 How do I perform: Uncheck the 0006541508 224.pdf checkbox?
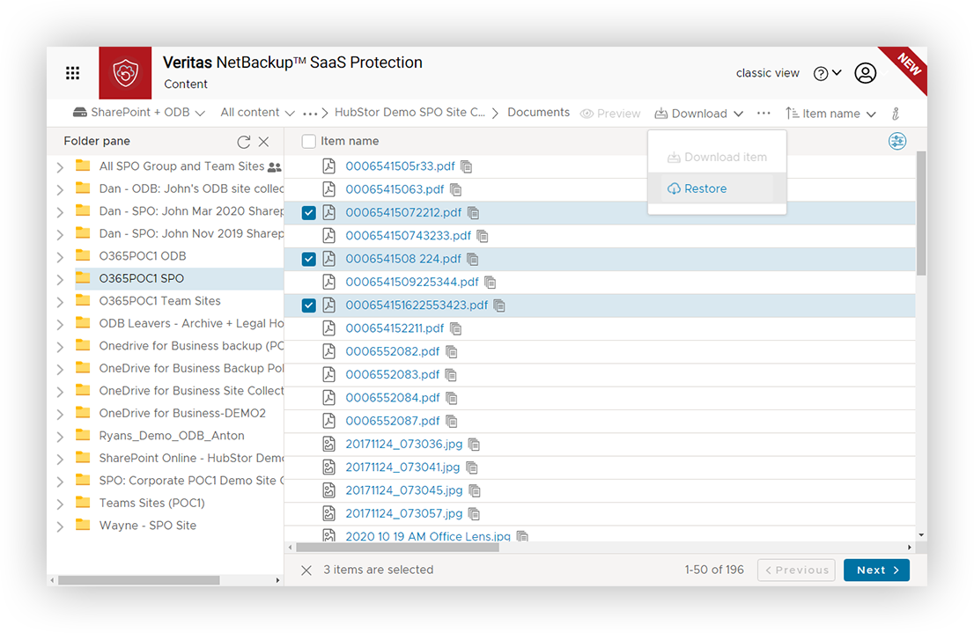pos(309,259)
